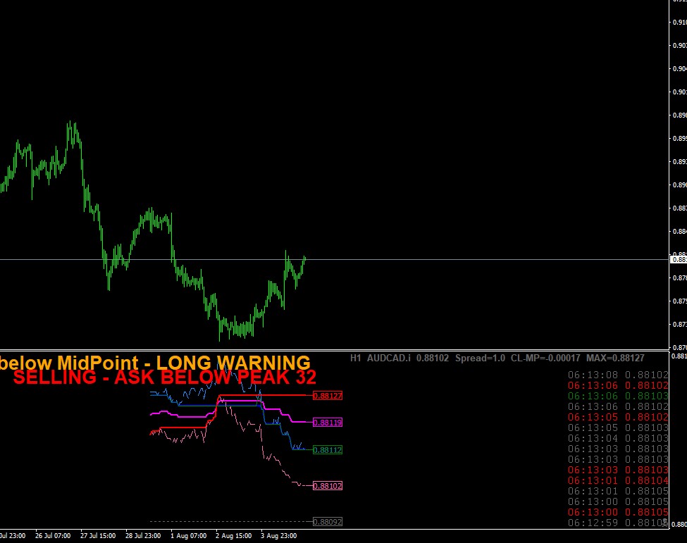Click red tick row 06:13:06 0.88102

(x=618, y=385)
